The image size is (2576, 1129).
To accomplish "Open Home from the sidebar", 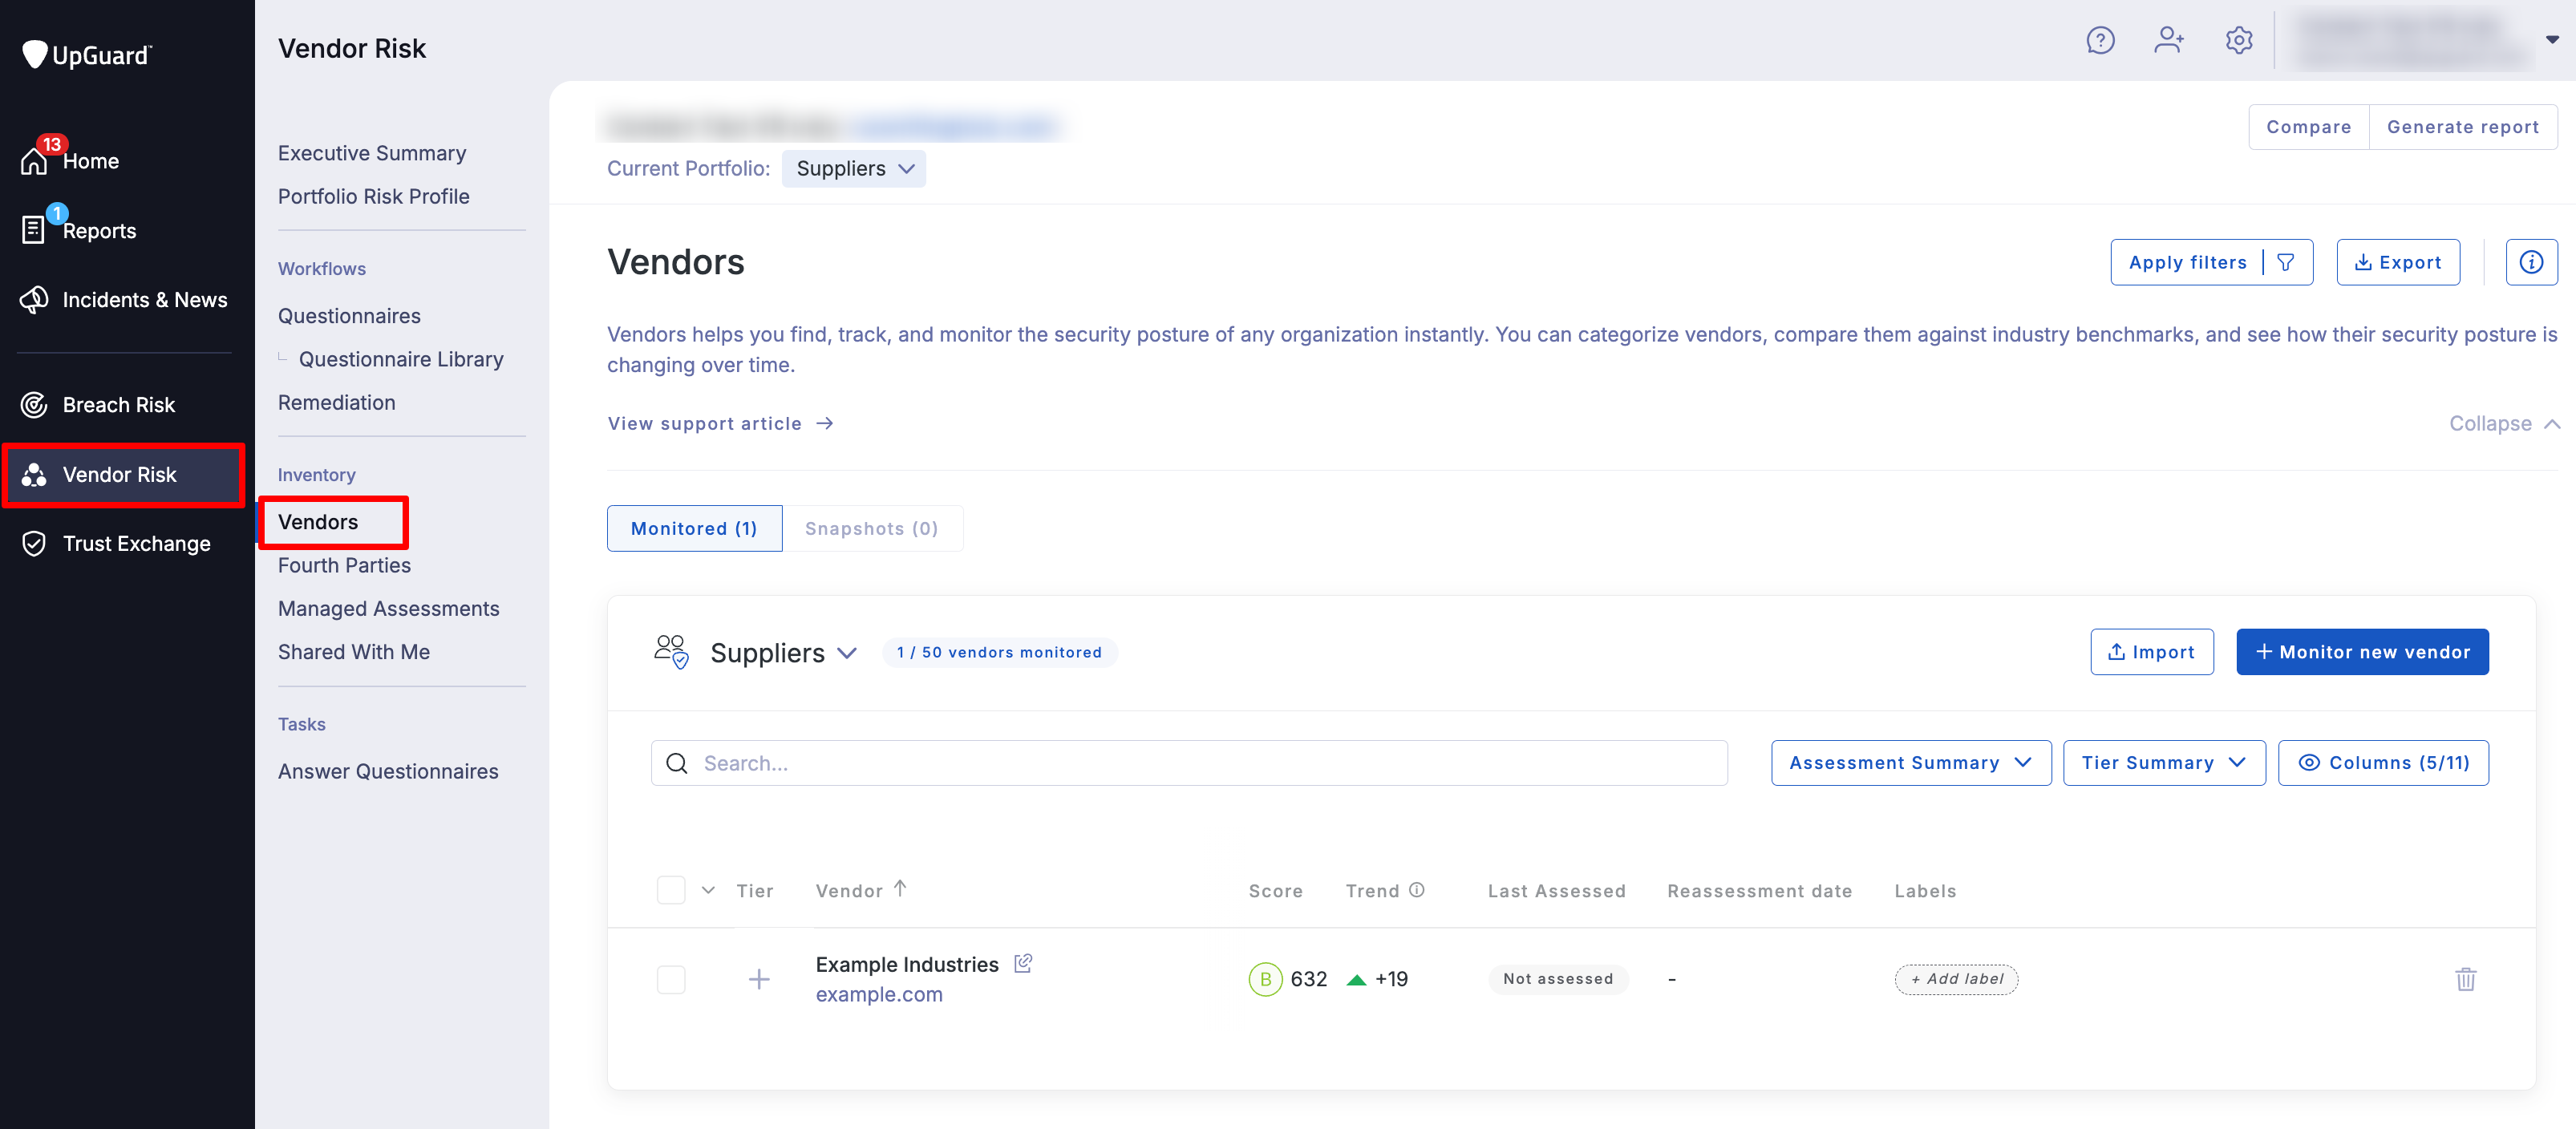I will 70,160.
